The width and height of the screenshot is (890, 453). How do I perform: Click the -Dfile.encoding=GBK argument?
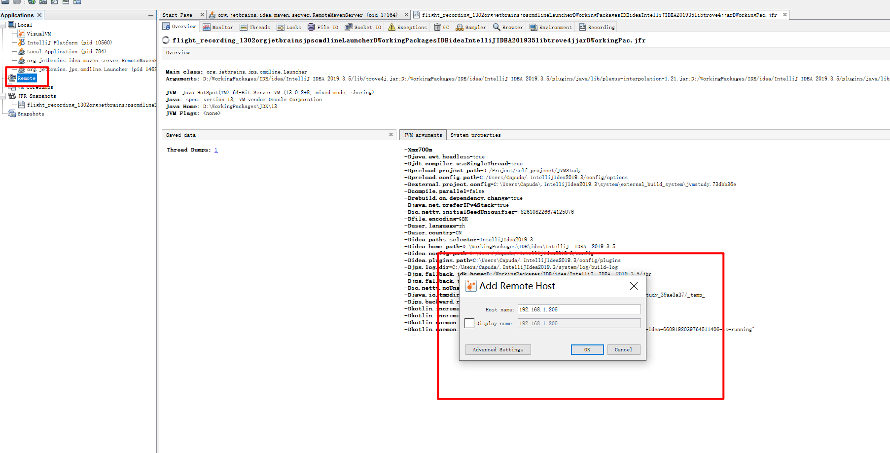click(436, 219)
